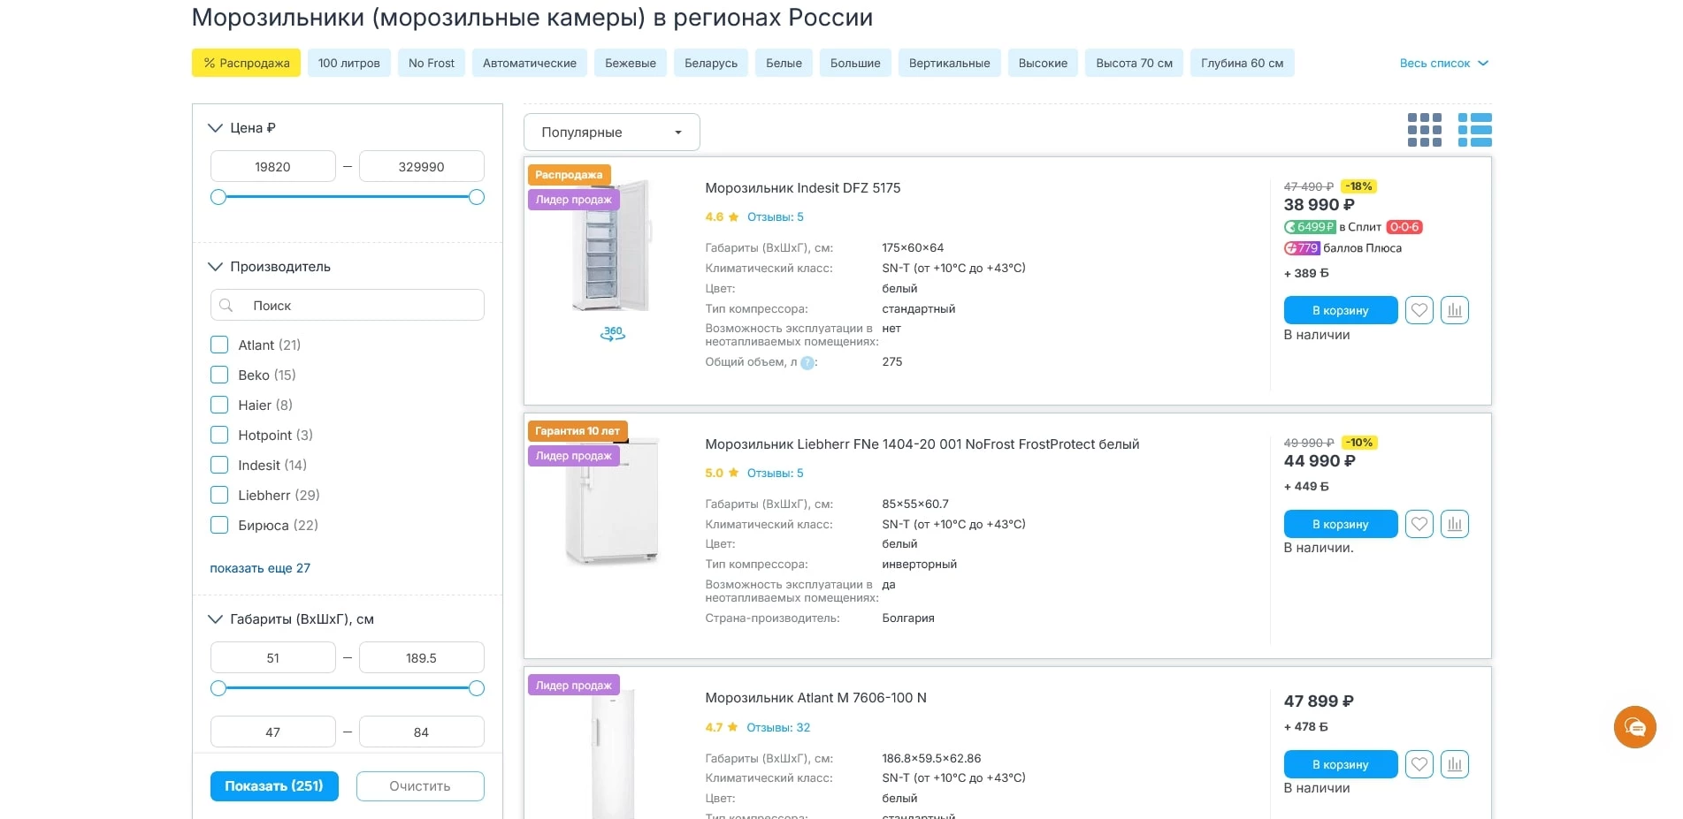The height and width of the screenshot is (819, 1683).
Task: Show 27 more manufacturers
Action: click(260, 568)
